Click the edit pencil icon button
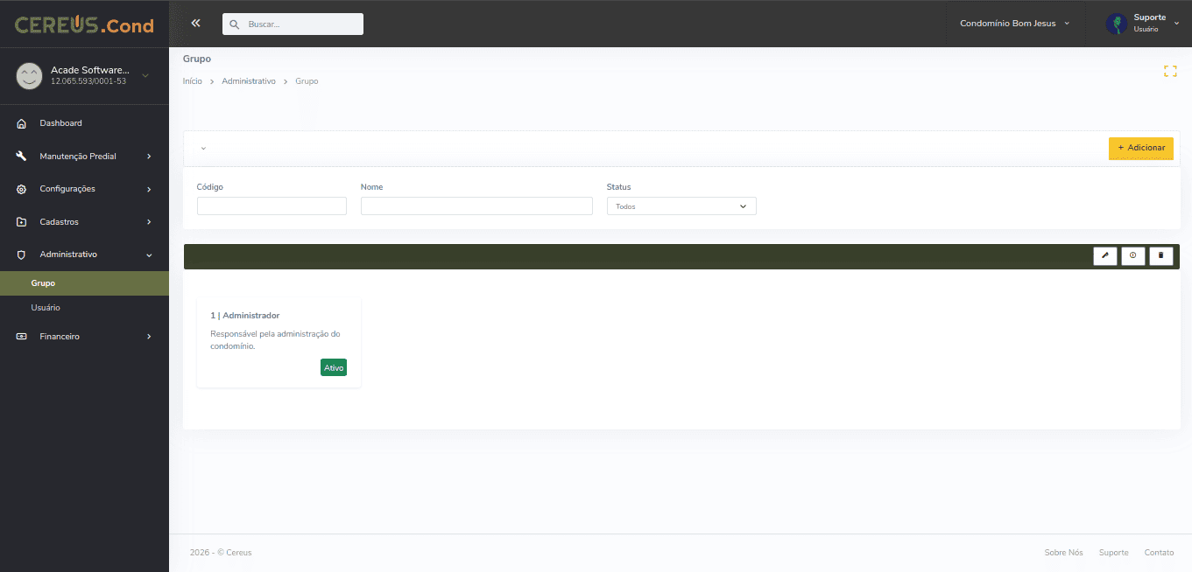Screen dimensions: 1192x572 (1104, 256)
